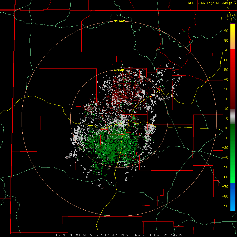
Task: Click the 70 value on the velocity scale
Action: click(226, 50)
